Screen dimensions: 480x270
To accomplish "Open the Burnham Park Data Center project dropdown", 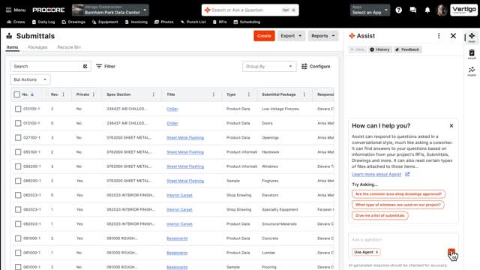I will [x=110, y=10].
